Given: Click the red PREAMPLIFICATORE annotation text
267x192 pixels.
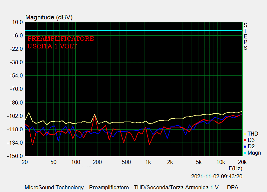Looking at the screenshot, I should click(x=61, y=39).
